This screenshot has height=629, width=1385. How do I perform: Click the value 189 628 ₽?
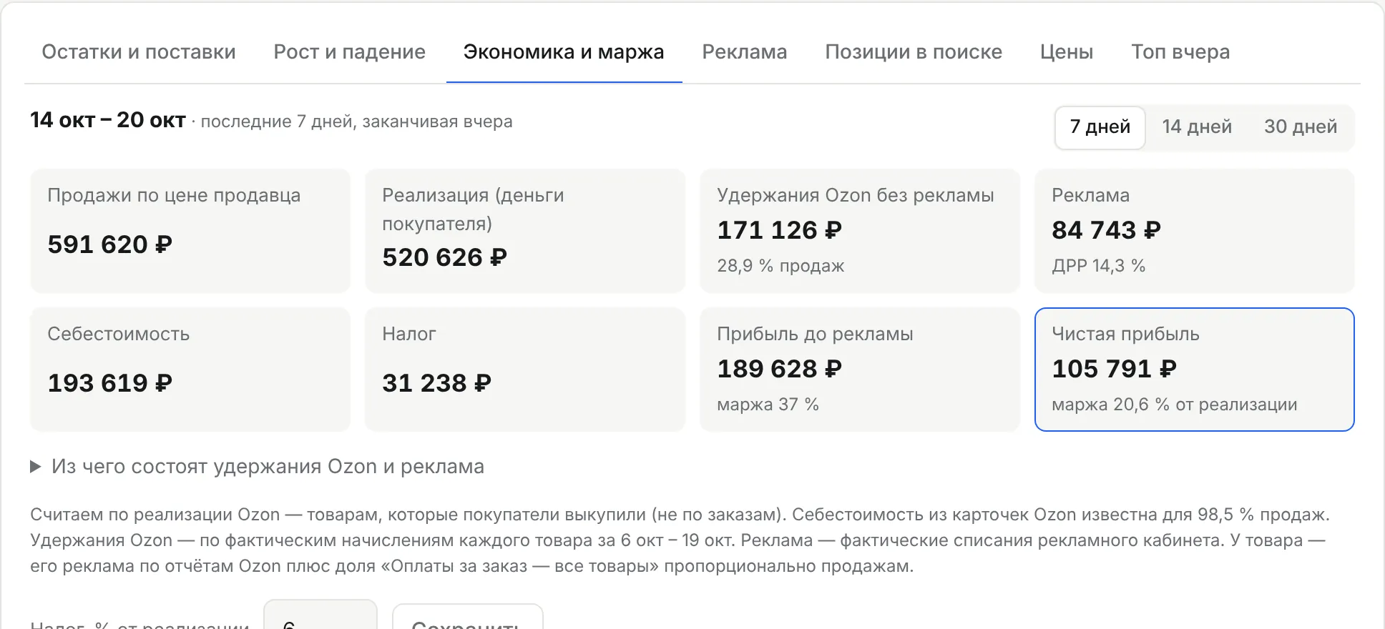[x=780, y=369]
